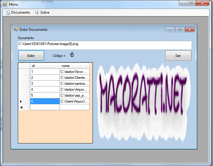Select grid cell with id 3
Viewport: 213px width, 166px height.
pyautogui.click(x=45, y=83)
